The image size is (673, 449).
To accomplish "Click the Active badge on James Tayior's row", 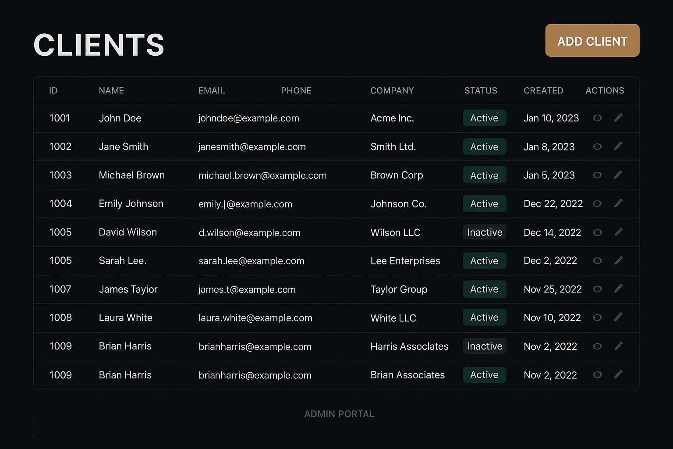I will [484, 289].
